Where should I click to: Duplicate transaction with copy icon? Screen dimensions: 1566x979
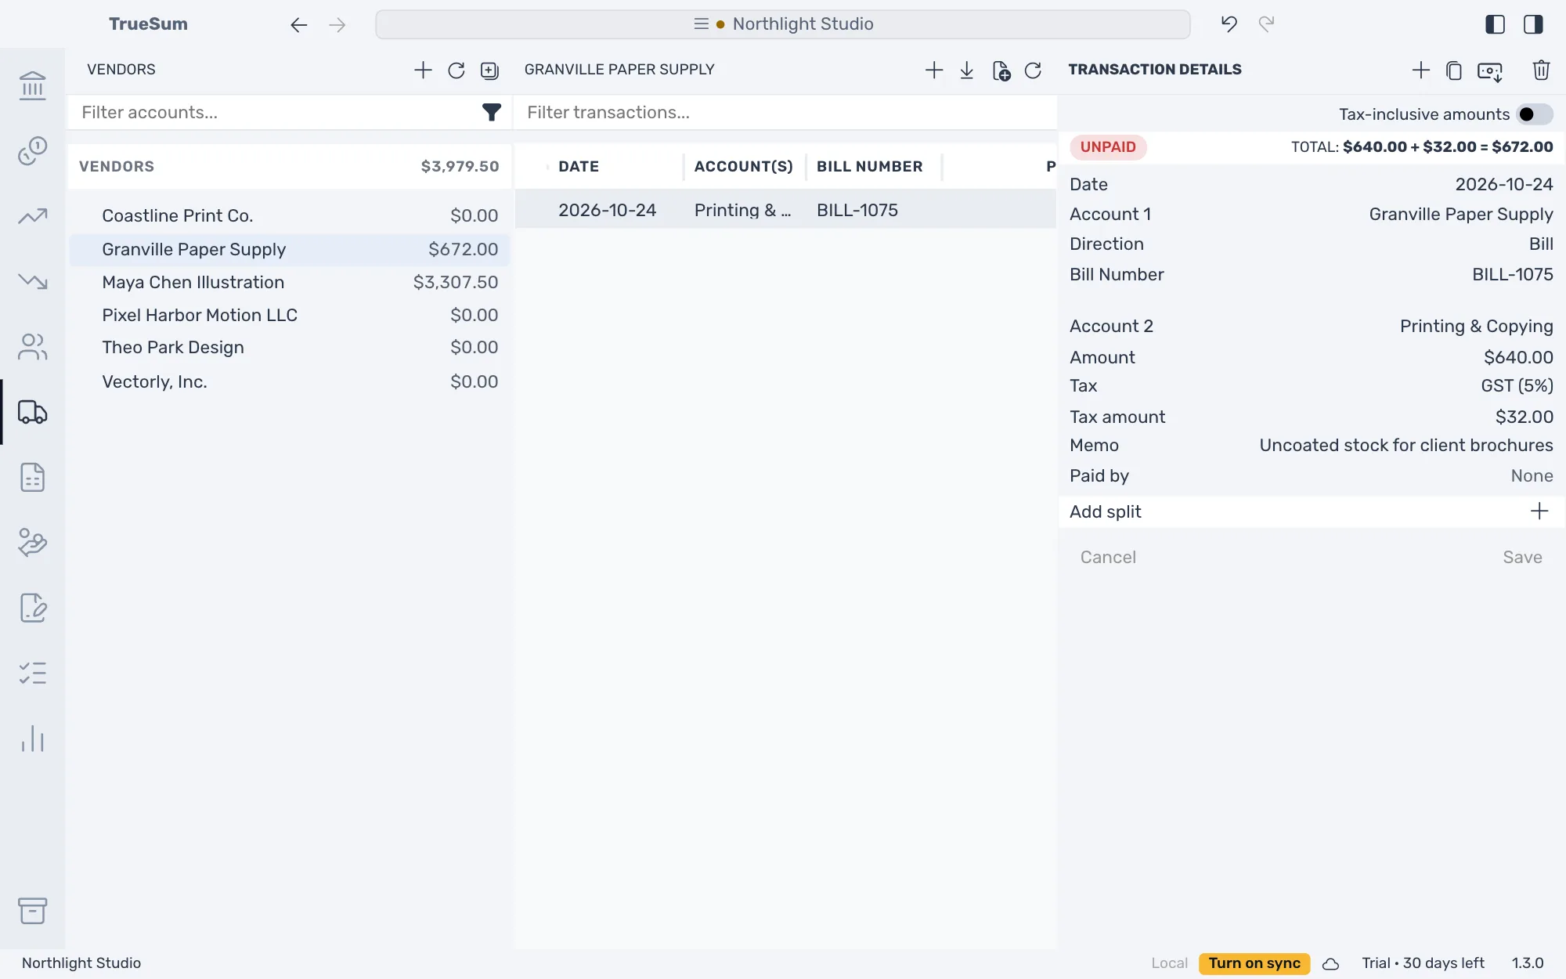pyautogui.click(x=1454, y=70)
